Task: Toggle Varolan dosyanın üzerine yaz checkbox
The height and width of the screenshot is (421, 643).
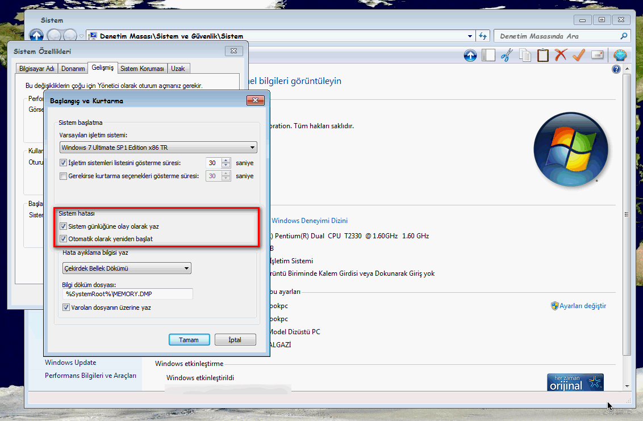Action: click(x=66, y=307)
